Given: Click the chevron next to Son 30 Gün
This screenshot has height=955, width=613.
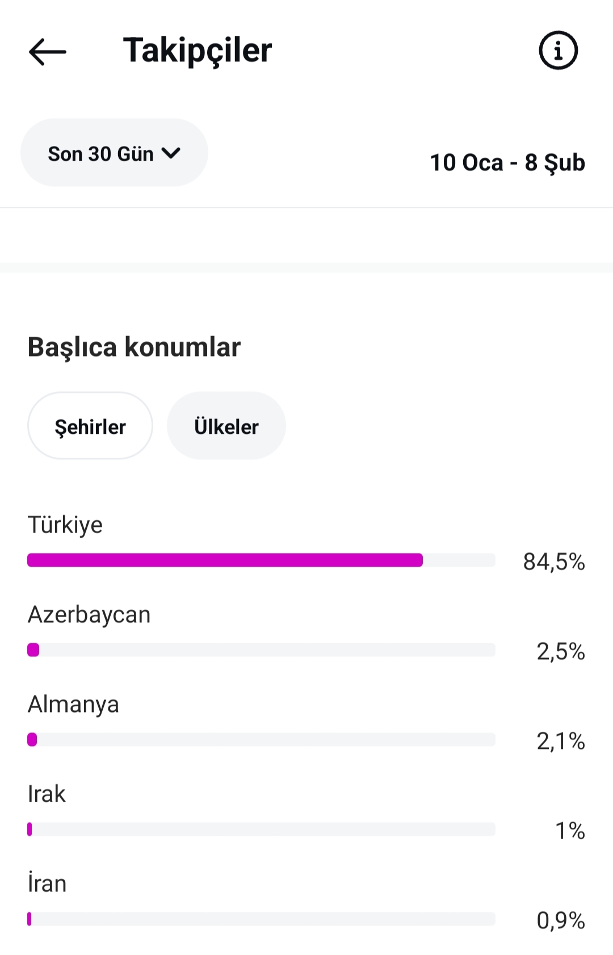Looking at the screenshot, I should pyautogui.click(x=171, y=153).
